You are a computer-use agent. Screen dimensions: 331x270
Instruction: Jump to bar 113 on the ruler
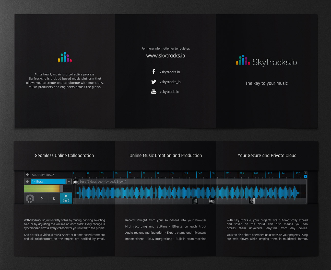172,173
